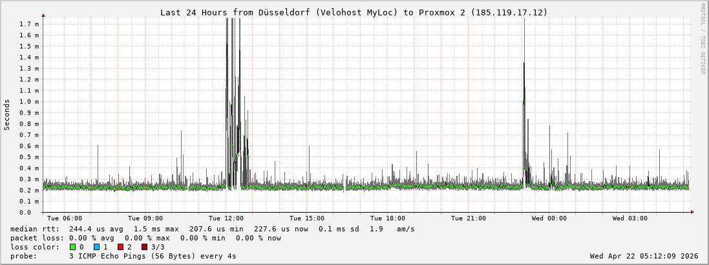
Task: Click the Wed 03:00 time axis label
Action: click(x=630, y=218)
